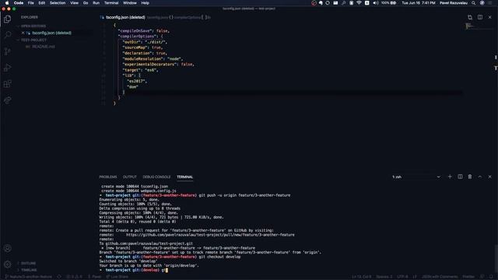
Task: Split the terminal panel
Action: point(460,177)
